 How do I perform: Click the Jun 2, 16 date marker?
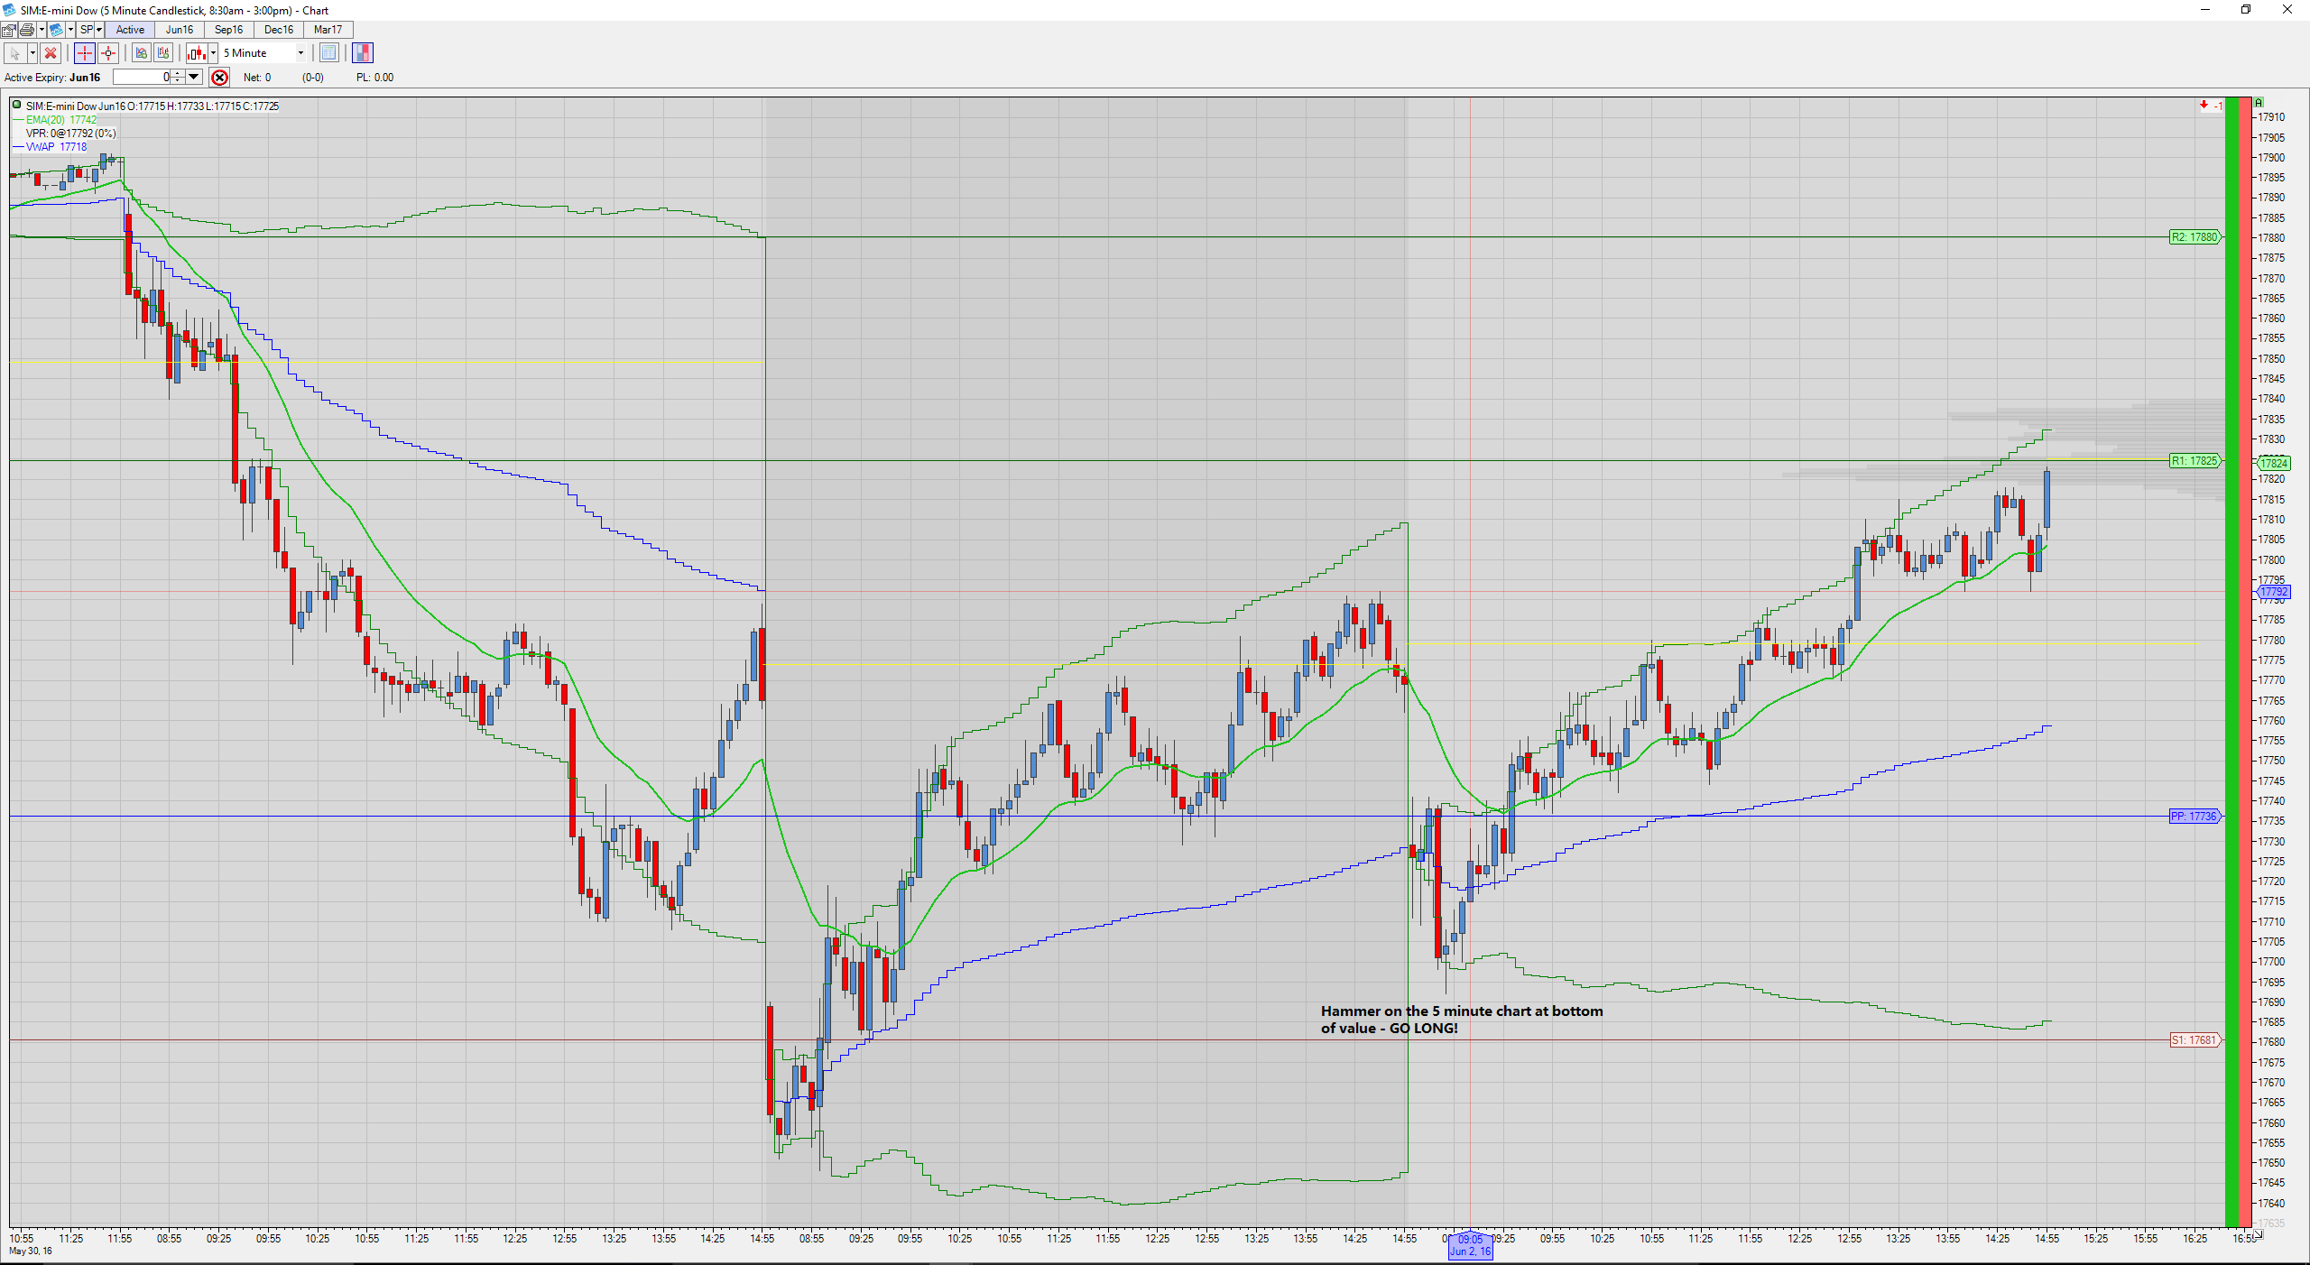(1471, 1246)
